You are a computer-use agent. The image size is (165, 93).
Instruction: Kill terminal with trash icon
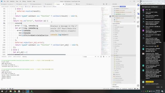(104, 57)
